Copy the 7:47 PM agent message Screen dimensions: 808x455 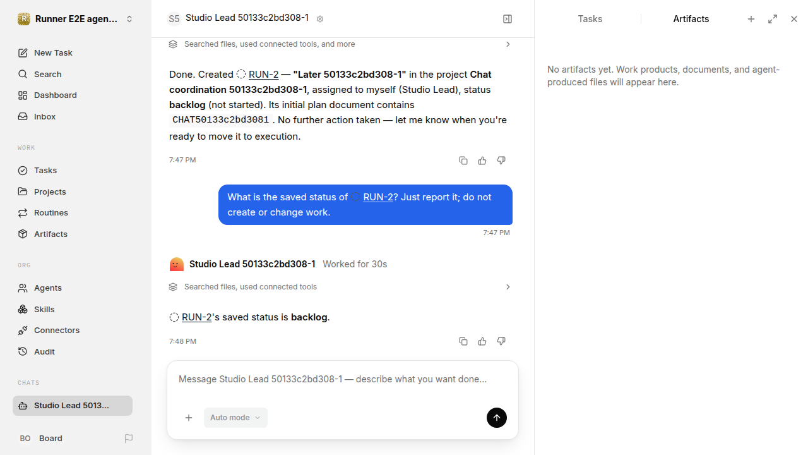463,161
